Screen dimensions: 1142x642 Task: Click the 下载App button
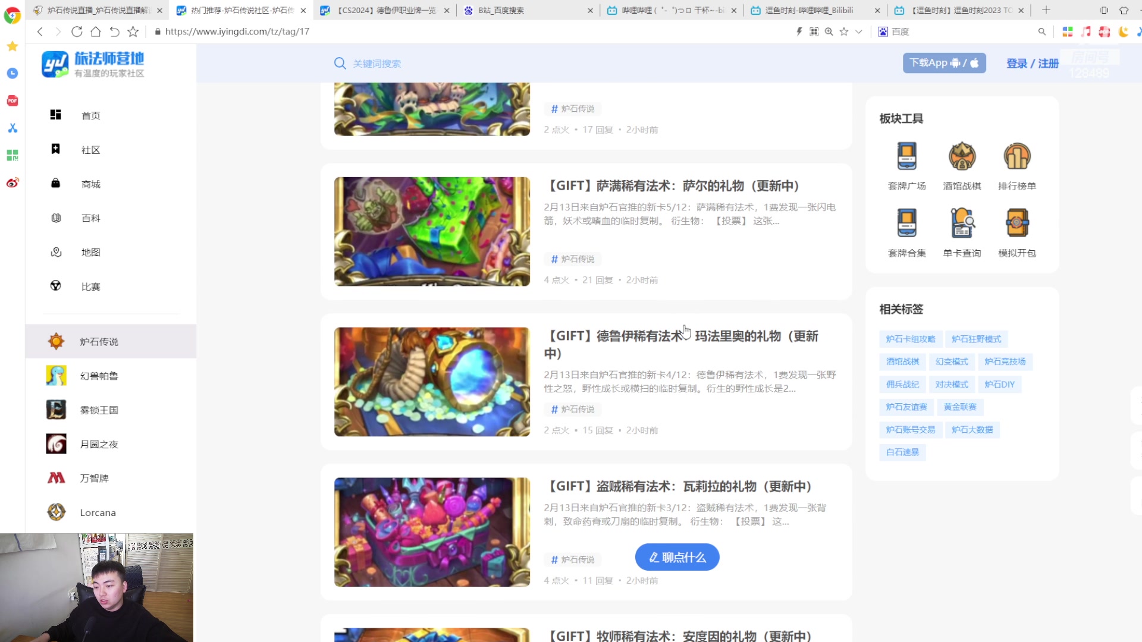click(x=944, y=63)
